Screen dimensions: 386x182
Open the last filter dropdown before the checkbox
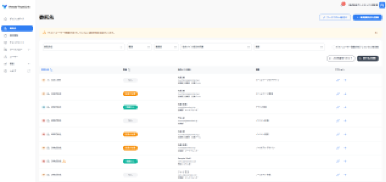coord(289,47)
